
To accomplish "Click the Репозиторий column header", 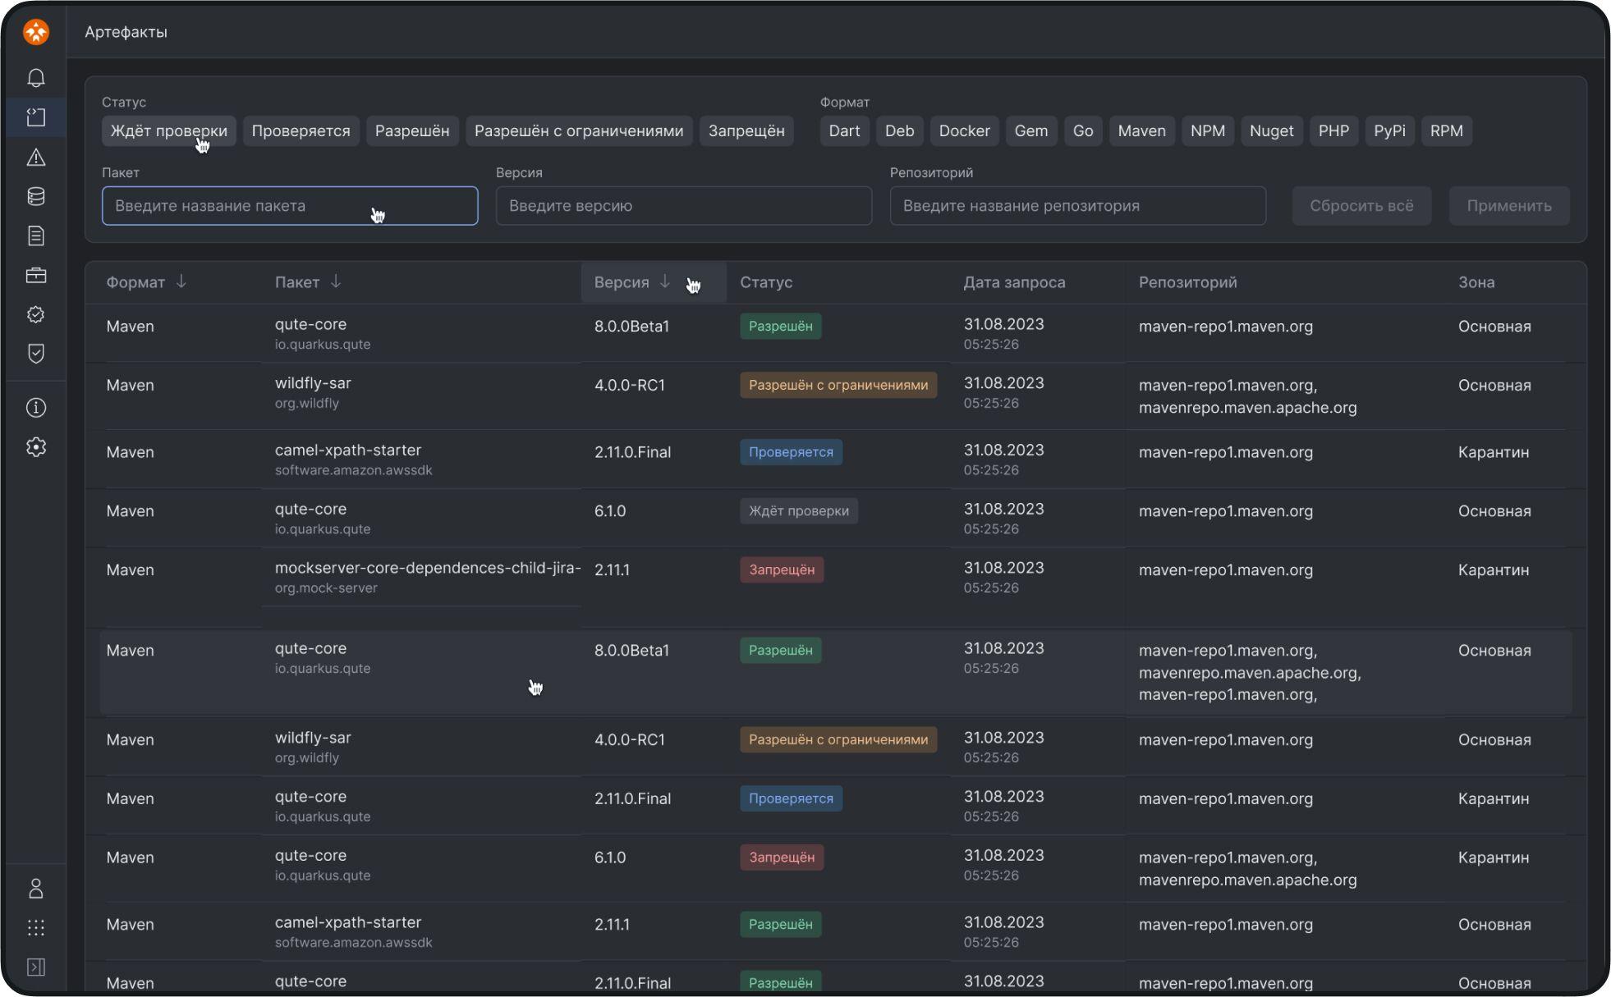I will click(x=1187, y=282).
